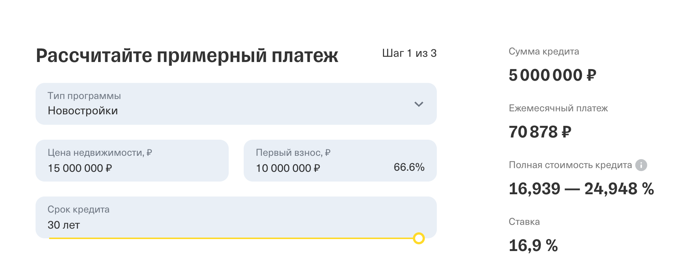Click the 70 878 ₽ monthly payment value
The image size is (694, 257).
click(x=540, y=132)
